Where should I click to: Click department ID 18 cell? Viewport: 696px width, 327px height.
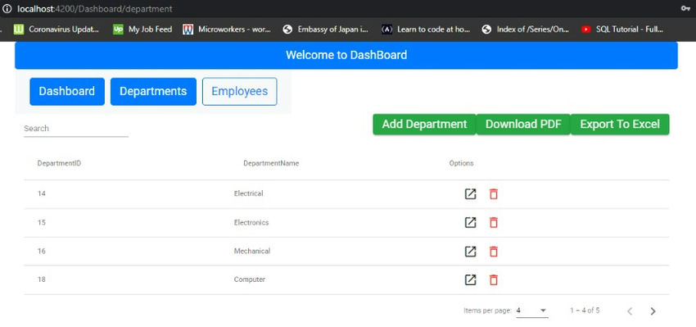42,279
